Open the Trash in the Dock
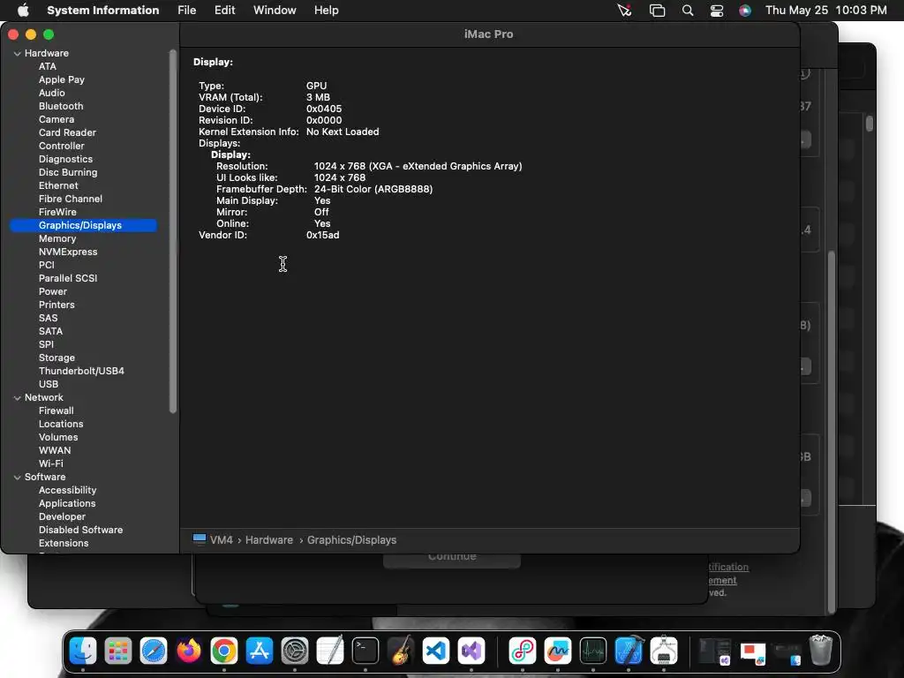Image resolution: width=904 pixels, height=678 pixels. tap(820, 651)
